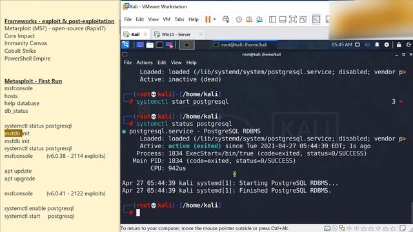Click 'help database' line in notes
Viewport: 413px width, 232px height.
pos(22,103)
